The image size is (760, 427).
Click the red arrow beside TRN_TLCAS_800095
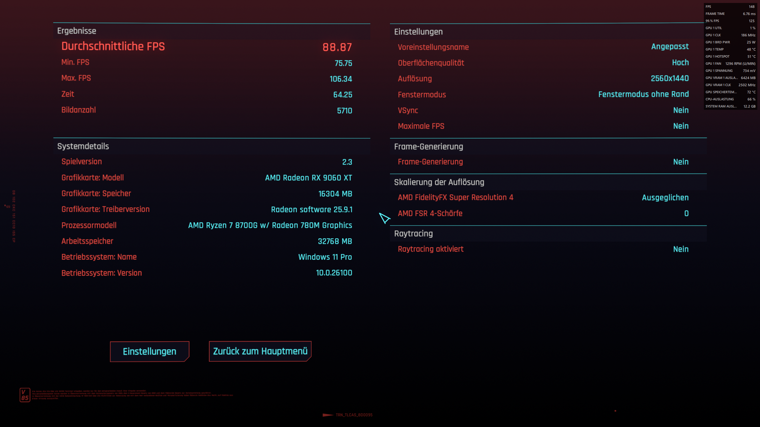tap(327, 415)
